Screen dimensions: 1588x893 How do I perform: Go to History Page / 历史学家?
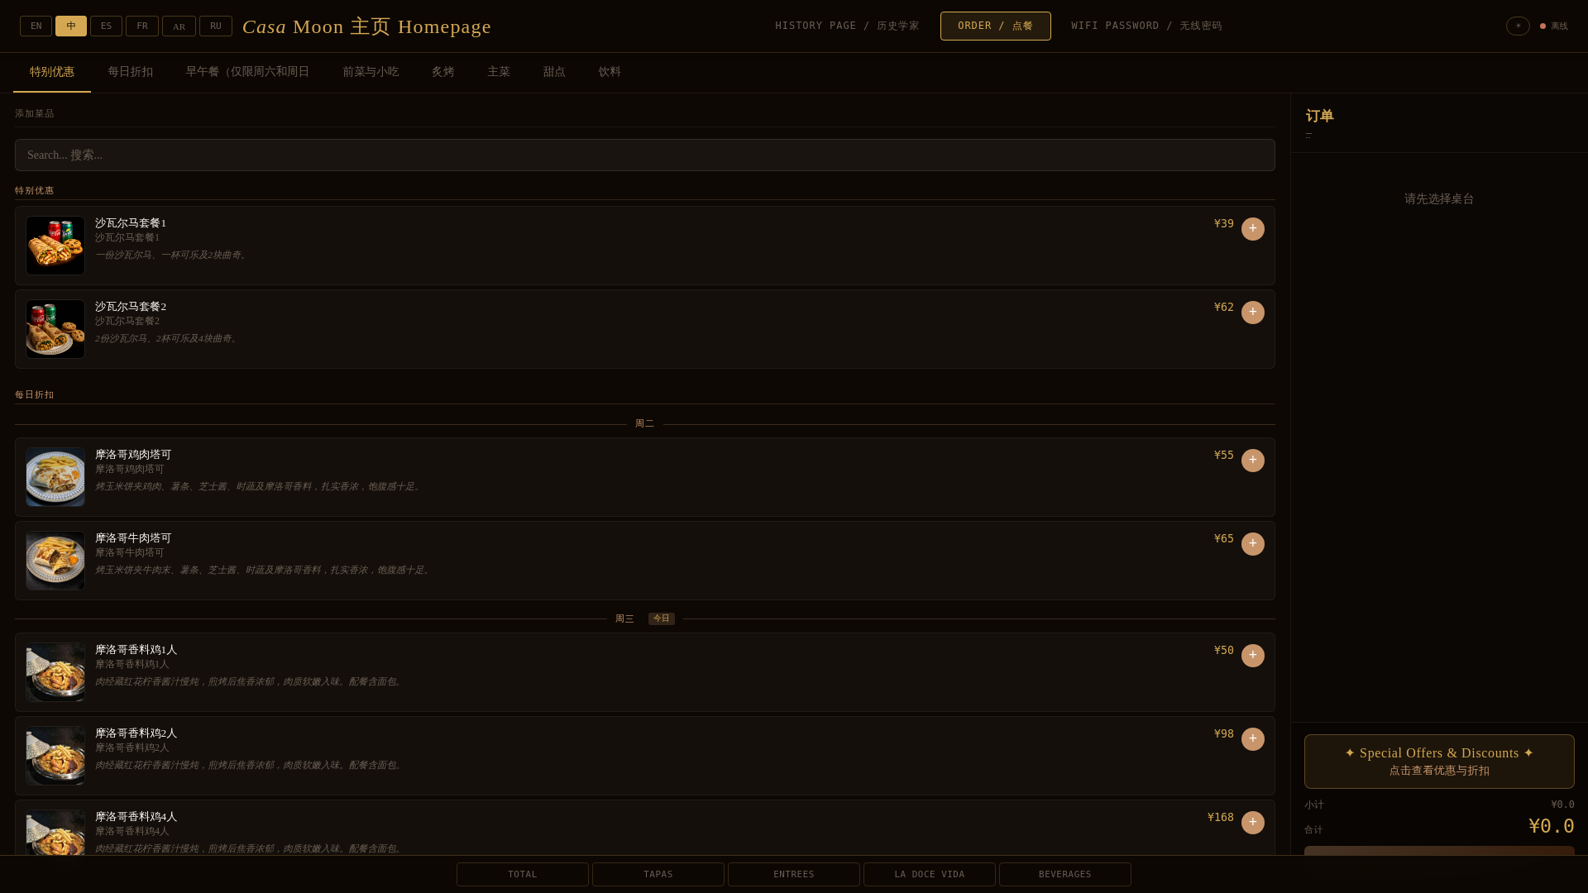tap(847, 26)
